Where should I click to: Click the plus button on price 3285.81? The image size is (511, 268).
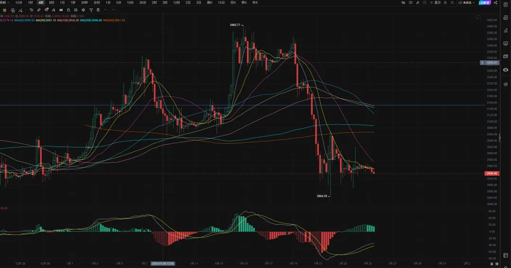pyautogui.click(x=483, y=62)
